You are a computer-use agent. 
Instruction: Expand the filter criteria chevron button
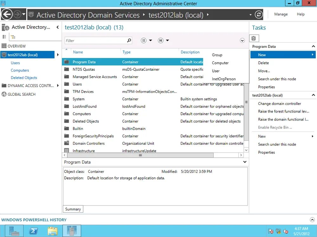coord(242,40)
